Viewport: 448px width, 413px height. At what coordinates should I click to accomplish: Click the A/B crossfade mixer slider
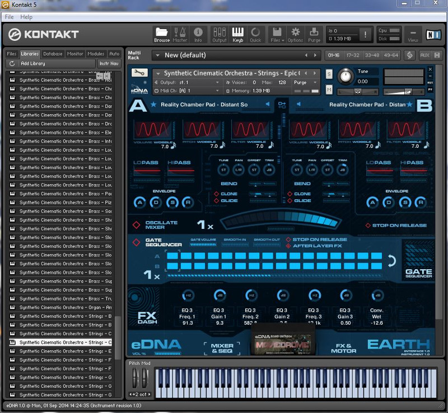tap(281, 220)
